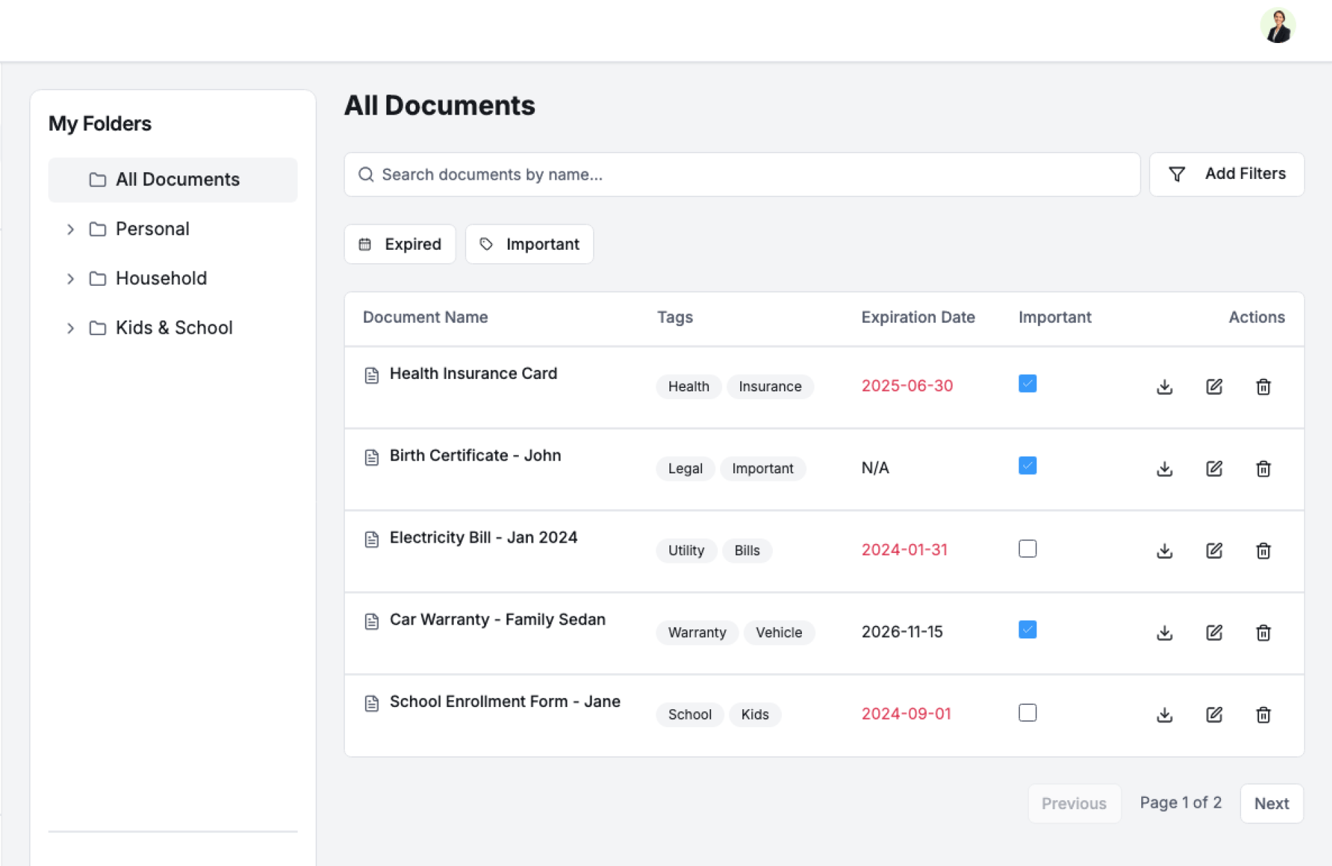Apply the Expired quick filter

pos(400,244)
